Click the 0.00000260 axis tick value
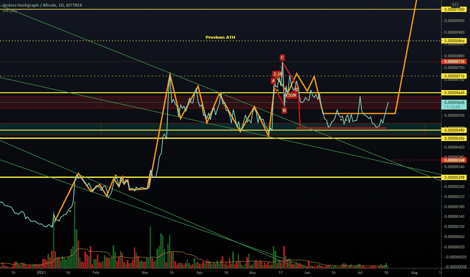 (454, 186)
